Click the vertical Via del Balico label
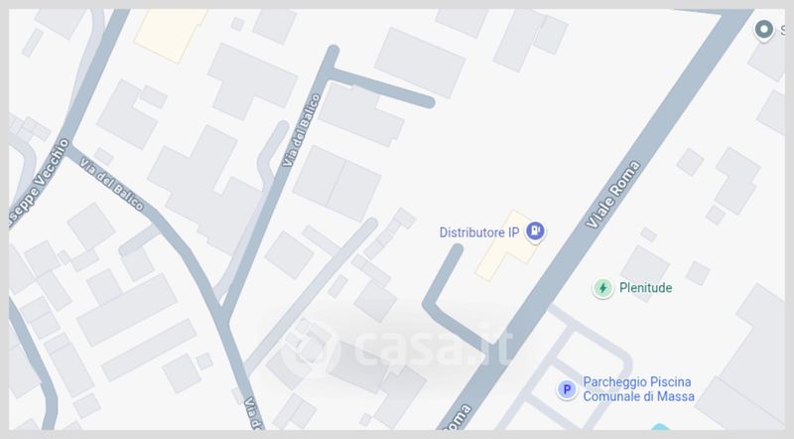 pos(302,130)
